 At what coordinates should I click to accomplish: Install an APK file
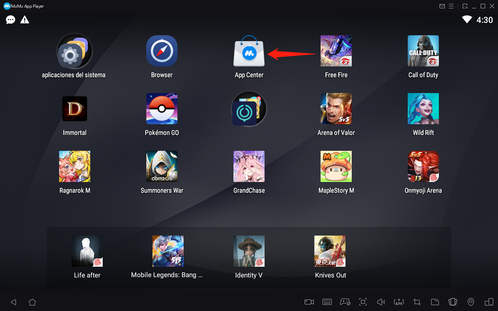pyautogui.click(x=399, y=302)
